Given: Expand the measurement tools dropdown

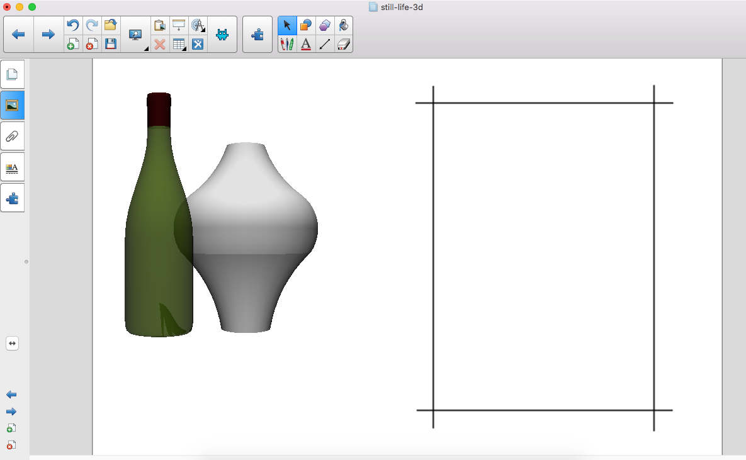Looking at the screenshot, I should pos(198,25).
